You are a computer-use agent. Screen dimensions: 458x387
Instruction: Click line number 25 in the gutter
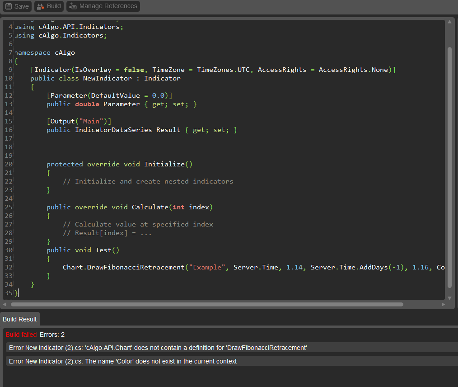9,207
